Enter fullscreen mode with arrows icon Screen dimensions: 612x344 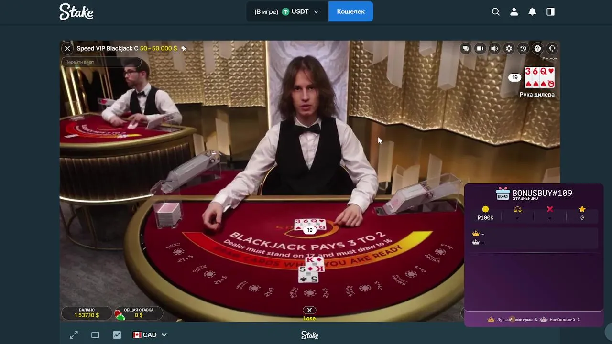74,335
